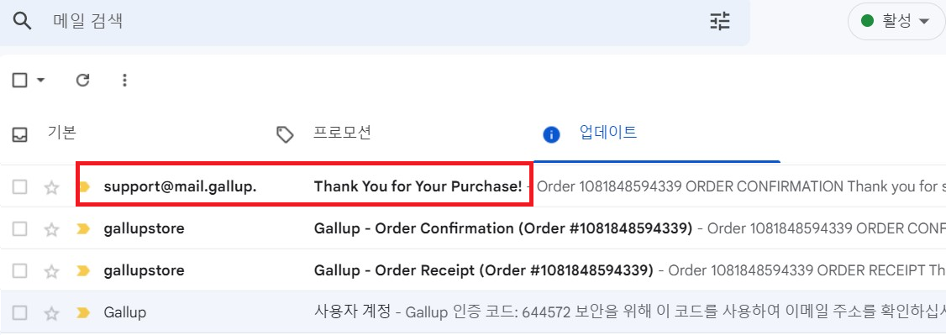This screenshot has width=946, height=335.
Task: Focus the 메일 검색 search field
Action: [374, 22]
